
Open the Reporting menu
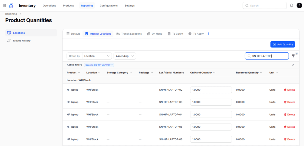tap(87, 6)
